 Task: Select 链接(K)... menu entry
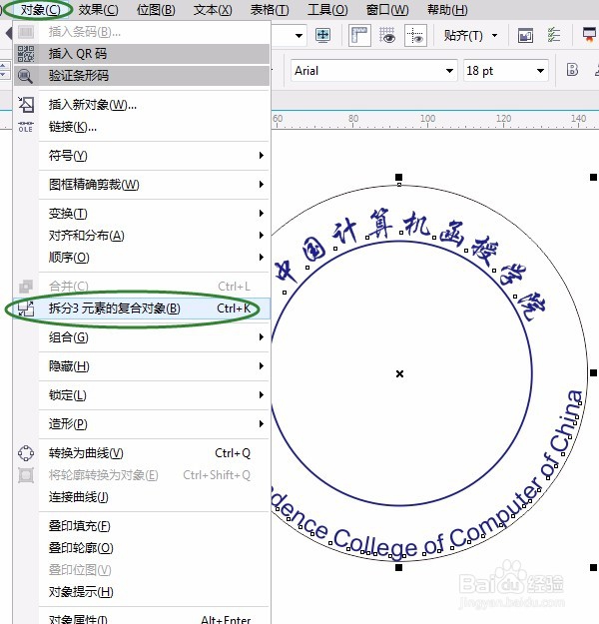tap(142, 127)
